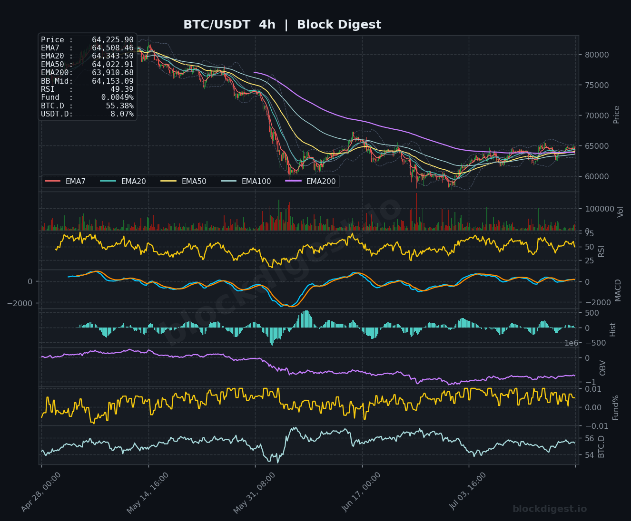The height and width of the screenshot is (521, 631).
Task: Select the "Fund : 0.0049%" stats row
Action: (87, 97)
